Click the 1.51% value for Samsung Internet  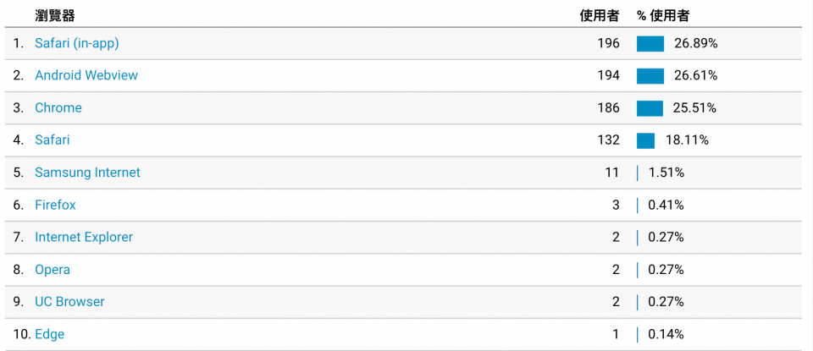click(666, 173)
